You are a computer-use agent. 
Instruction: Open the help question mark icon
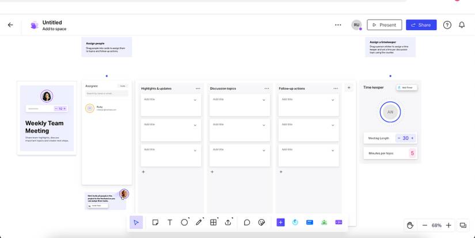pyautogui.click(x=447, y=25)
